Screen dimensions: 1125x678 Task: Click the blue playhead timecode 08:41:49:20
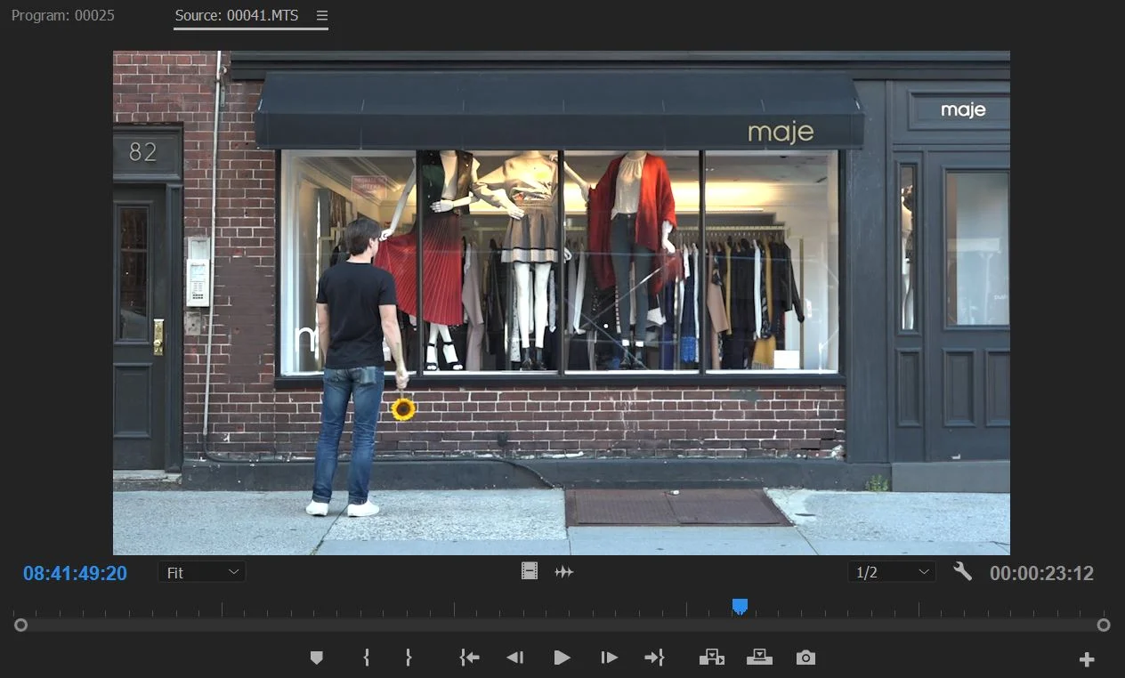click(75, 573)
